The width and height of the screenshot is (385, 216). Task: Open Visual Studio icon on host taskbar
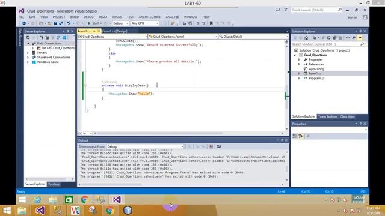40,211
